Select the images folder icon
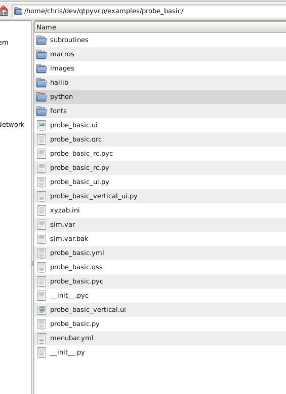This screenshot has height=394, width=286. [x=42, y=68]
